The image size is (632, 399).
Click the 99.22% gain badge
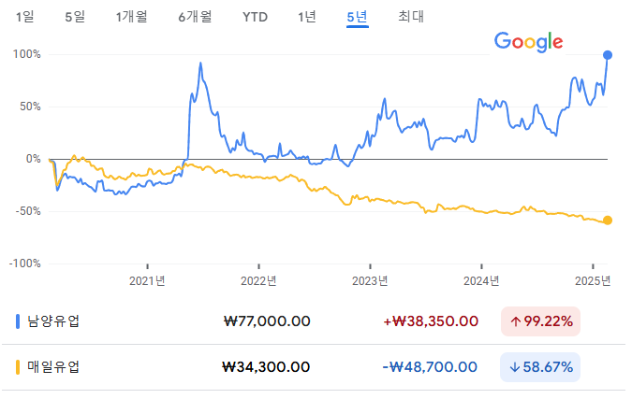pyautogui.click(x=540, y=321)
